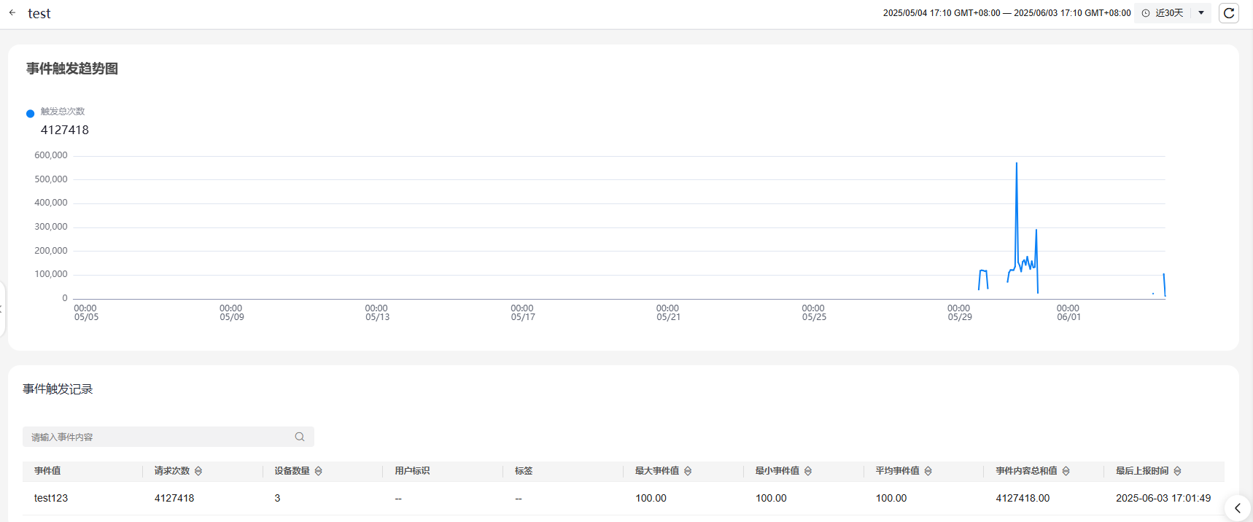Viewport: 1253px width, 522px height.
Task: Click the test page title
Action: [39, 13]
